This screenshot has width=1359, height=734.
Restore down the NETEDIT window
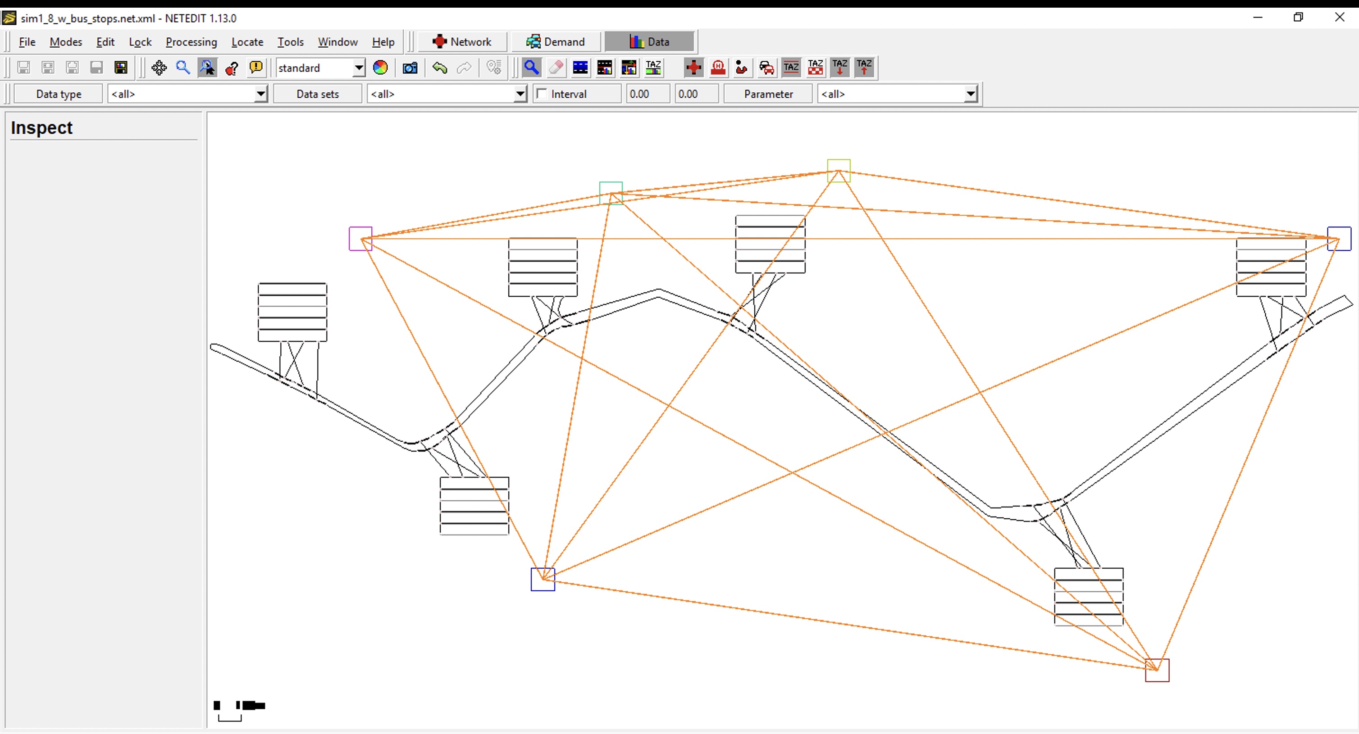(1298, 18)
